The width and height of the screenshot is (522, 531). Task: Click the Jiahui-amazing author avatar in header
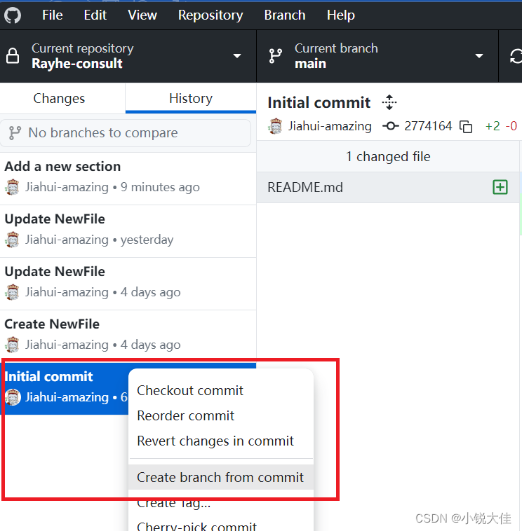(276, 126)
